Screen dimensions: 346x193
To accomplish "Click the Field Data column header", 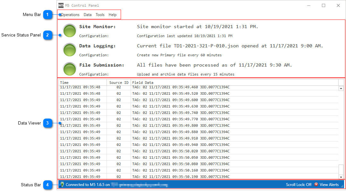I will point(235,83).
